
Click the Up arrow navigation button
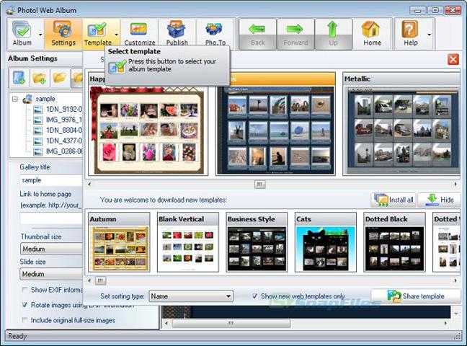tap(333, 34)
